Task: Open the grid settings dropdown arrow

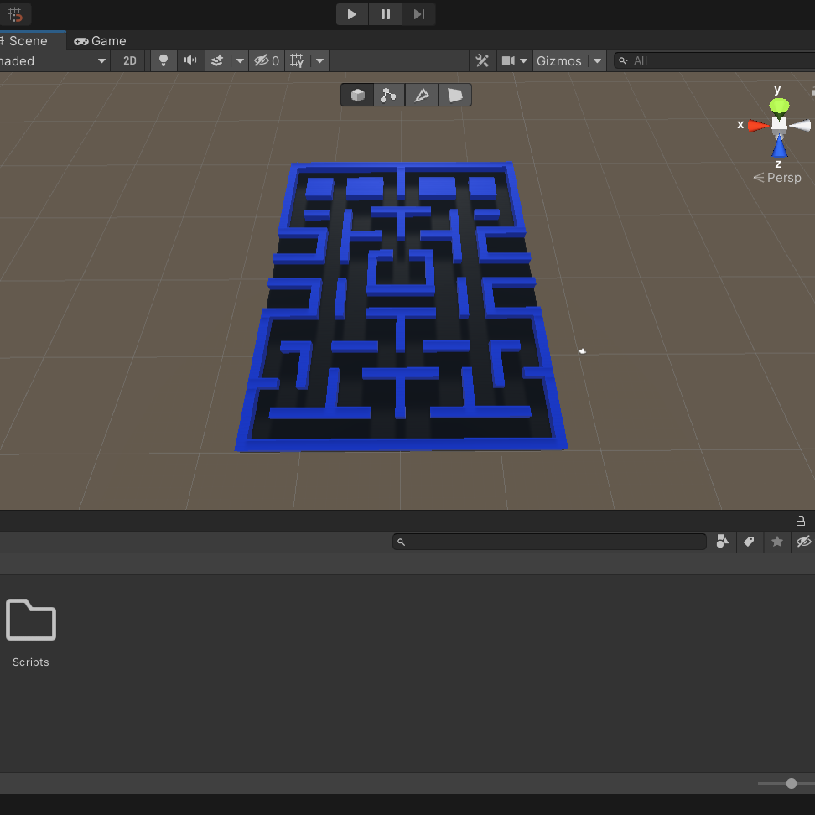Action: 319,61
